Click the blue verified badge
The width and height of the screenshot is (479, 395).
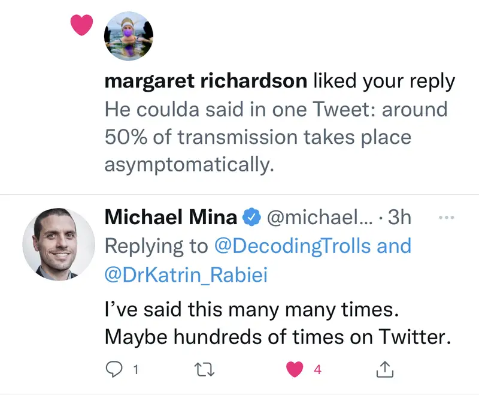click(x=250, y=218)
